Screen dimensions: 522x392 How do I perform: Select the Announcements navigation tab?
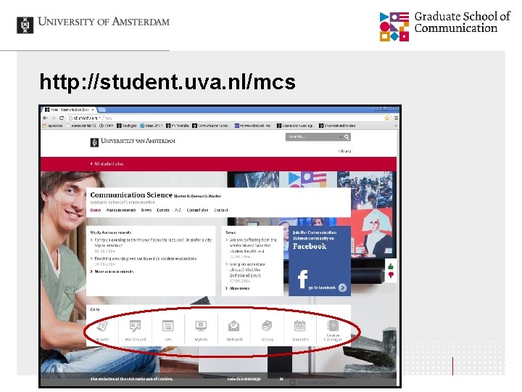[121, 211]
